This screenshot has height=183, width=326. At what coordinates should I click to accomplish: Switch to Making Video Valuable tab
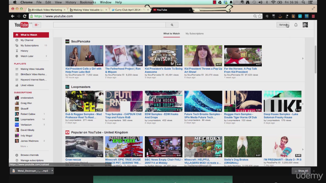[88, 10]
